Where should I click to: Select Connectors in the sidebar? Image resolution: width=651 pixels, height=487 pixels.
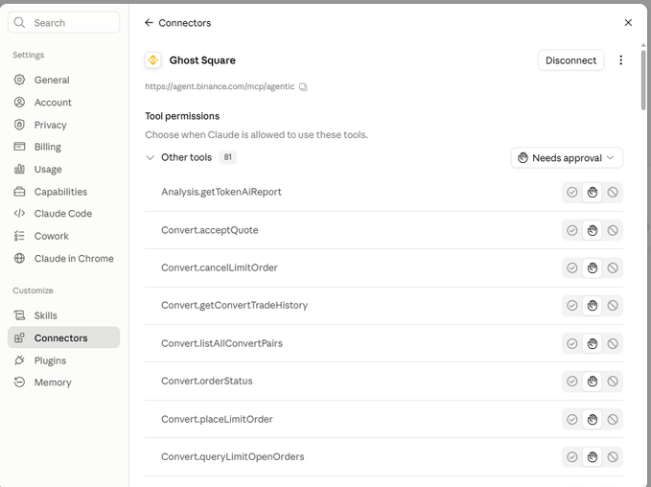[x=63, y=337]
